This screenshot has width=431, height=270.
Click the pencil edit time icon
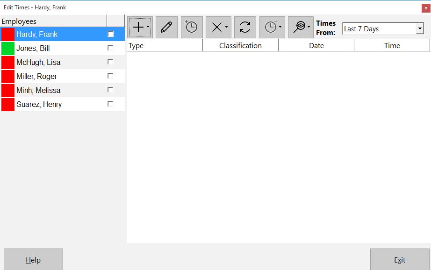coord(166,27)
